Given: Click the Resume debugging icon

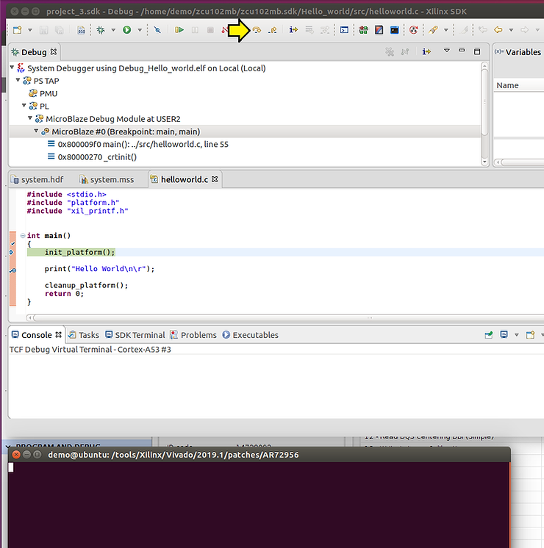Looking at the screenshot, I should pyautogui.click(x=179, y=30).
